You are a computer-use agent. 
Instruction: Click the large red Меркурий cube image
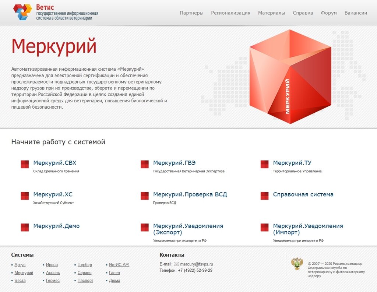(290, 77)
